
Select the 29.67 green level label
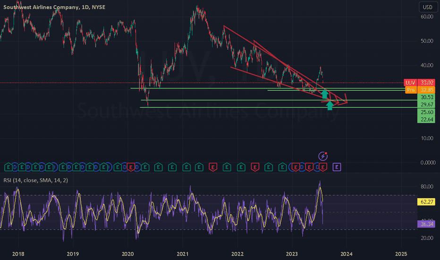click(426, 104)
